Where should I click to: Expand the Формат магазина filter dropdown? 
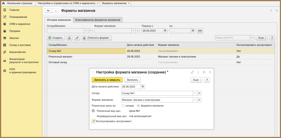tap(133, 31)
